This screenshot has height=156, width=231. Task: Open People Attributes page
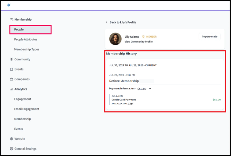click(26, 39)
